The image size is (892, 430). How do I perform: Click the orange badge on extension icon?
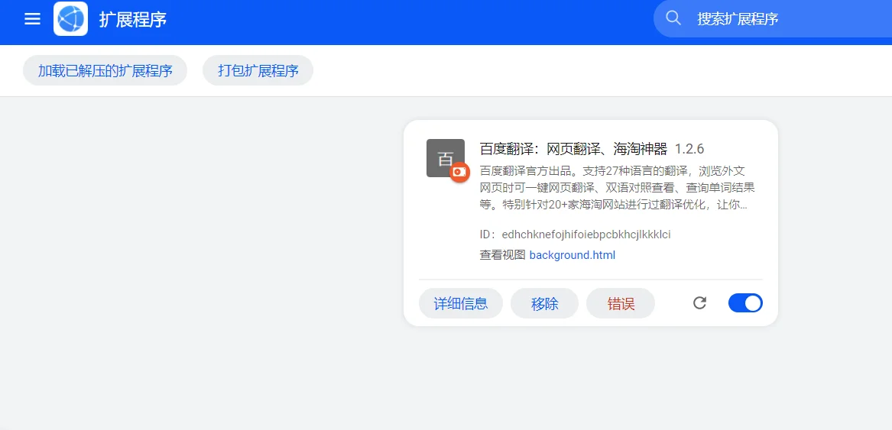click(459, 172)
